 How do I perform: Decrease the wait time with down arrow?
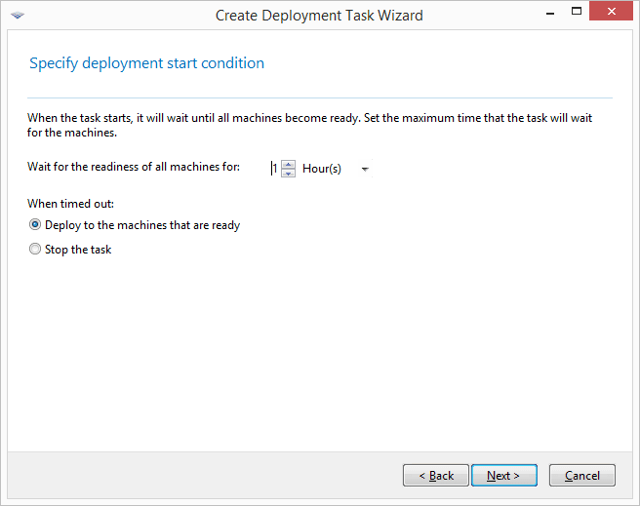tap(288, 174)
